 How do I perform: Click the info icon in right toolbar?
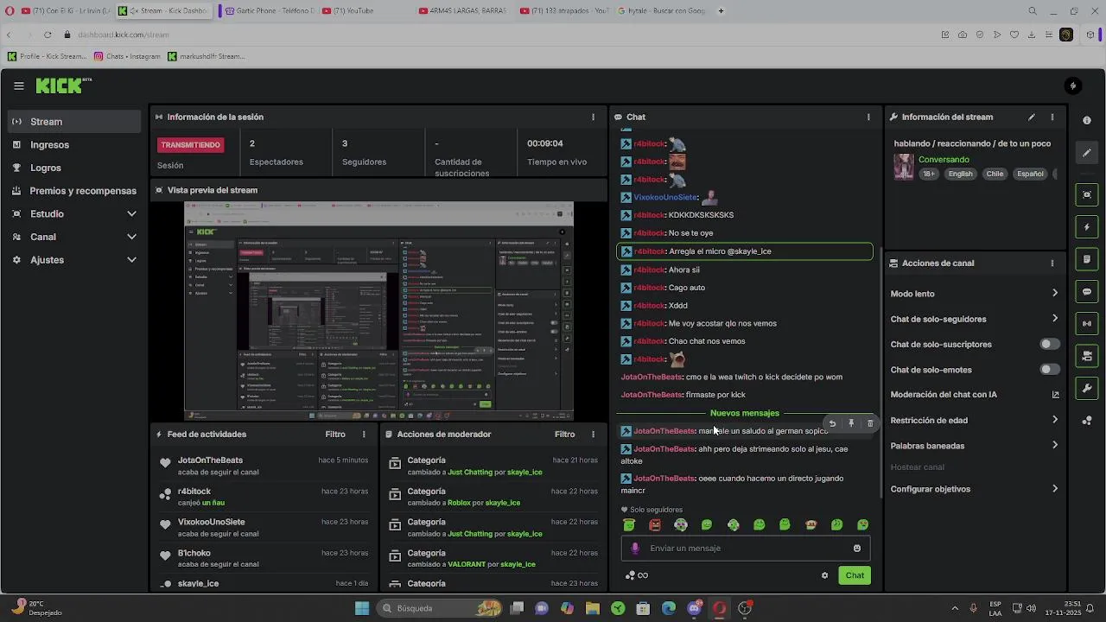point(1087,120)
